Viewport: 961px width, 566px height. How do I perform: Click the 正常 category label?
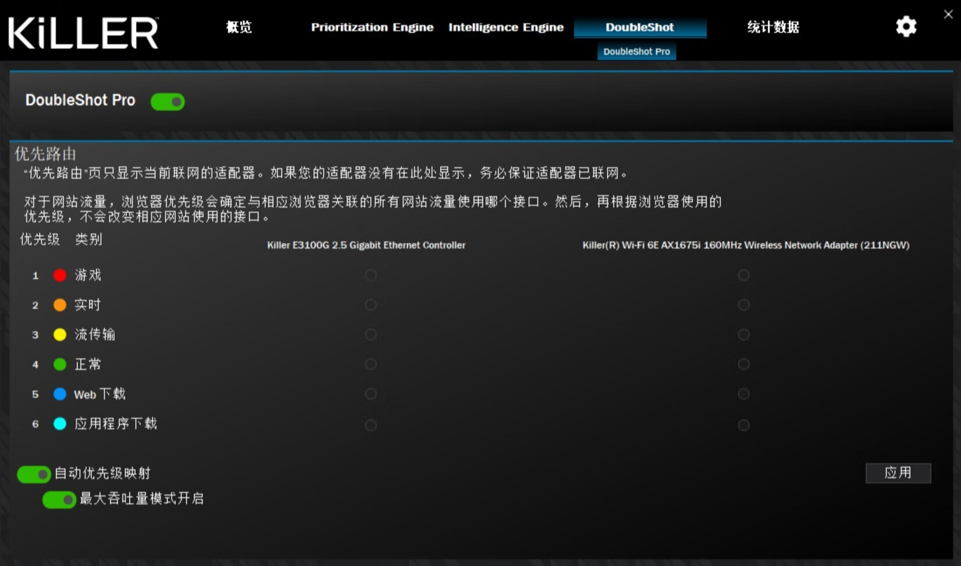(88, 364)
